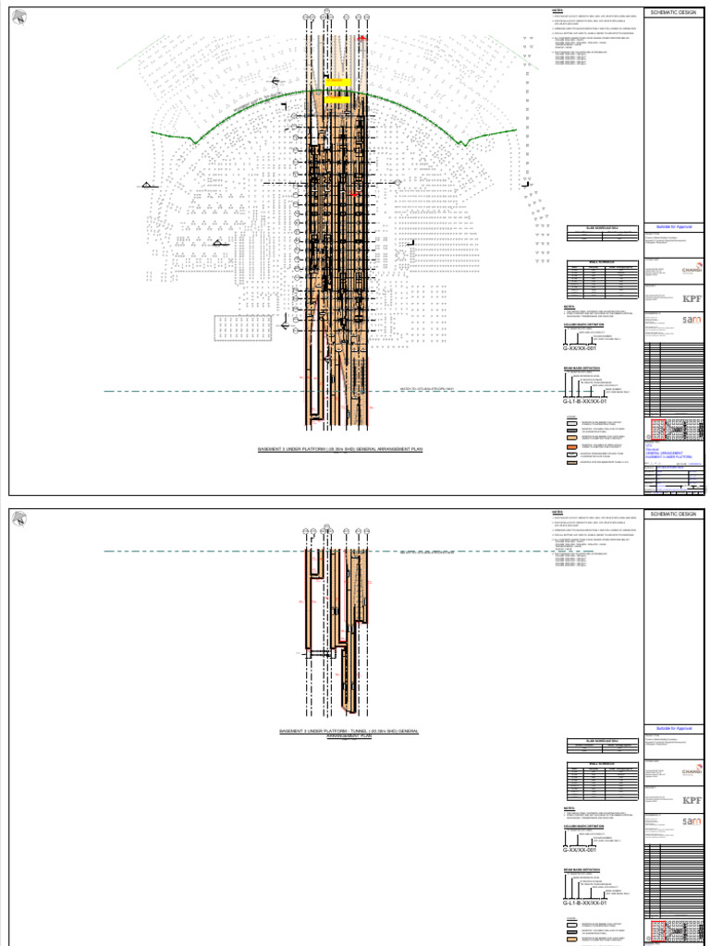
Task: Click G-XX/XX-001 column mark on second sheet
Action: pos(579,850)
